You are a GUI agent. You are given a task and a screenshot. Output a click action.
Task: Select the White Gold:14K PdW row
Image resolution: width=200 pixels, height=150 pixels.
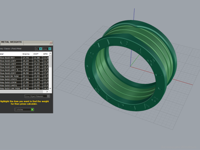24,88
